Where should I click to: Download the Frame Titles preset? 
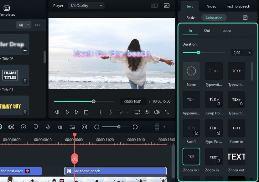point(25,81)
